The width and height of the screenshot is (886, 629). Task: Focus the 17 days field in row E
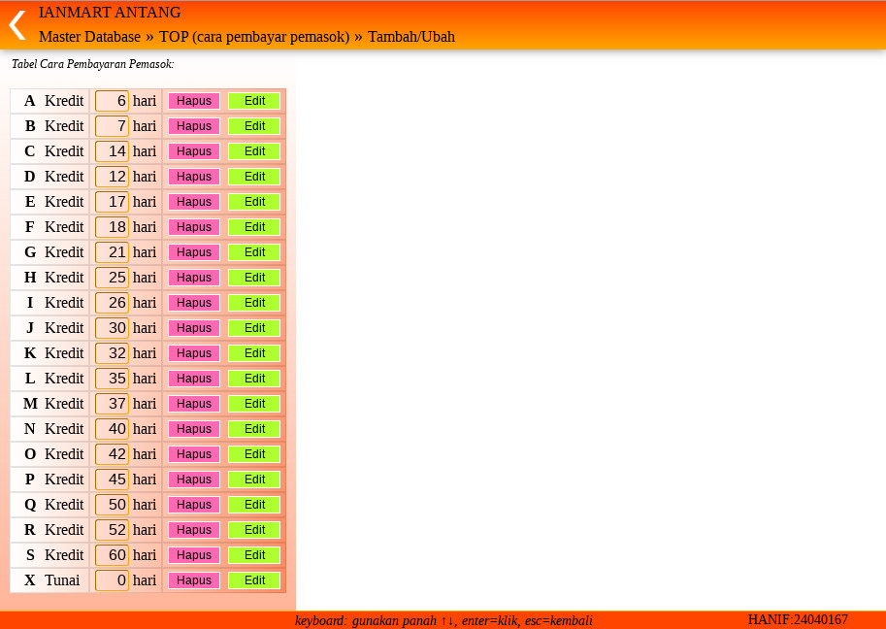(113, 202)
